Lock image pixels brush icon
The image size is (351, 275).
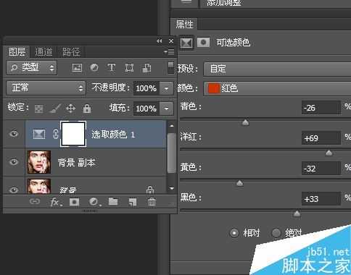(55, 109)
